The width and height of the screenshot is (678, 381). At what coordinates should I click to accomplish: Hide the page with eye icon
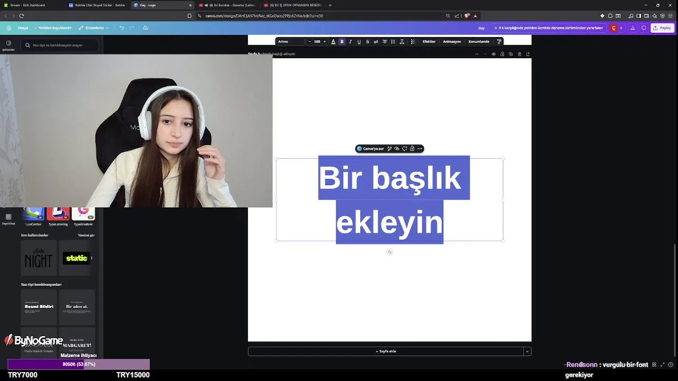coord(494,54)
